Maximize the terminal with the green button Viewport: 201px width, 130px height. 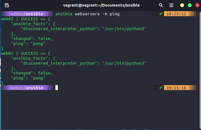click(x=190, y=5)
